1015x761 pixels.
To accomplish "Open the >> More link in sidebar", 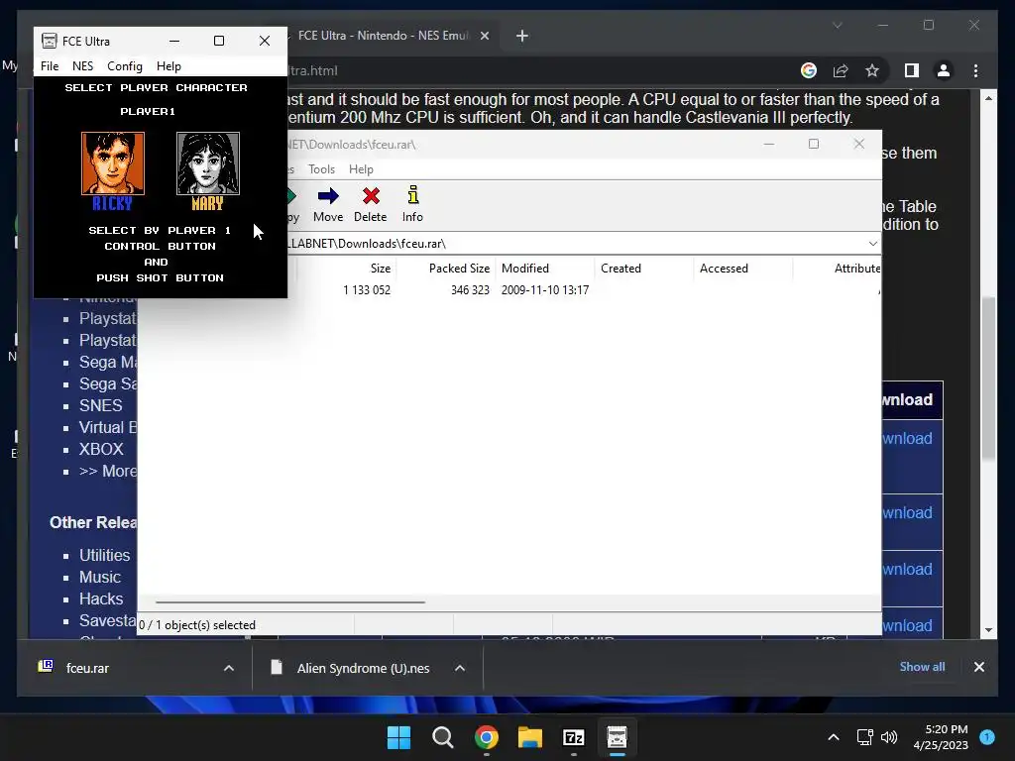I will 107,471.
